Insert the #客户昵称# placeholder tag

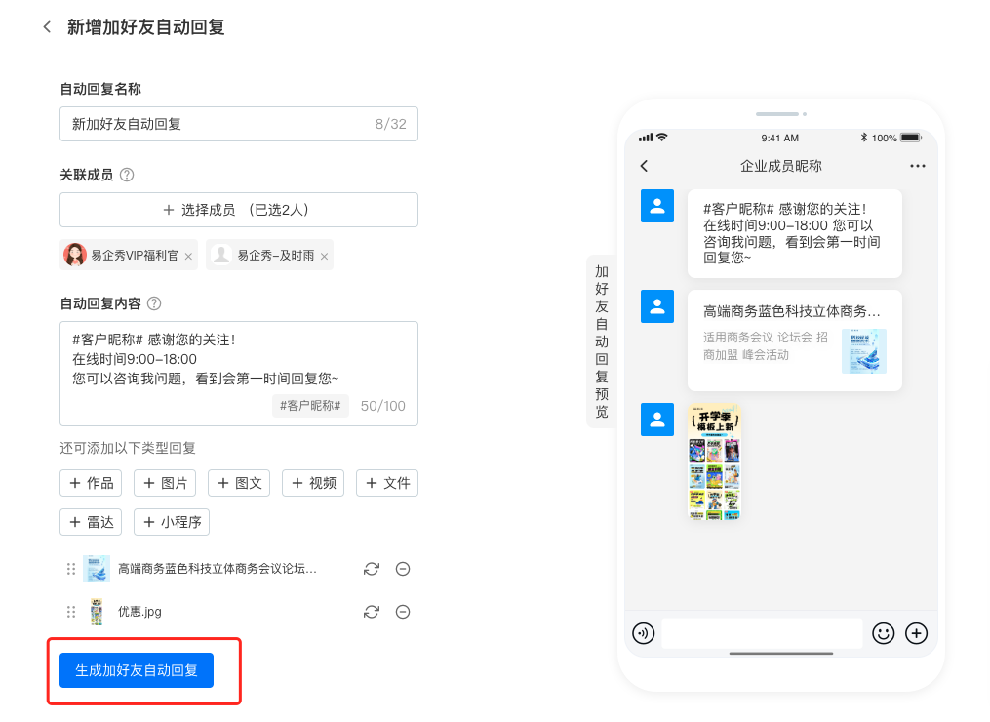309,406
